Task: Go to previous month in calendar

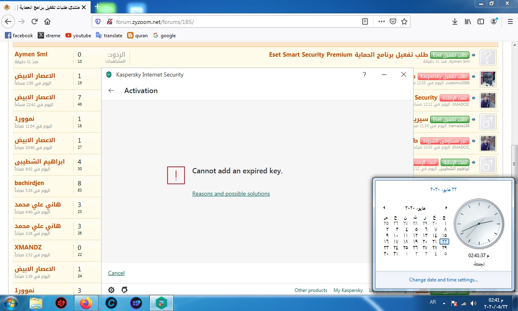Action: 384,208
